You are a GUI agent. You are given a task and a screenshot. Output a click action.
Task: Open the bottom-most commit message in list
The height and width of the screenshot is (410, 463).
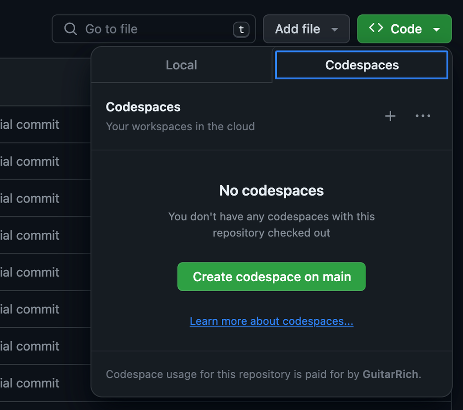coord(30,383)
